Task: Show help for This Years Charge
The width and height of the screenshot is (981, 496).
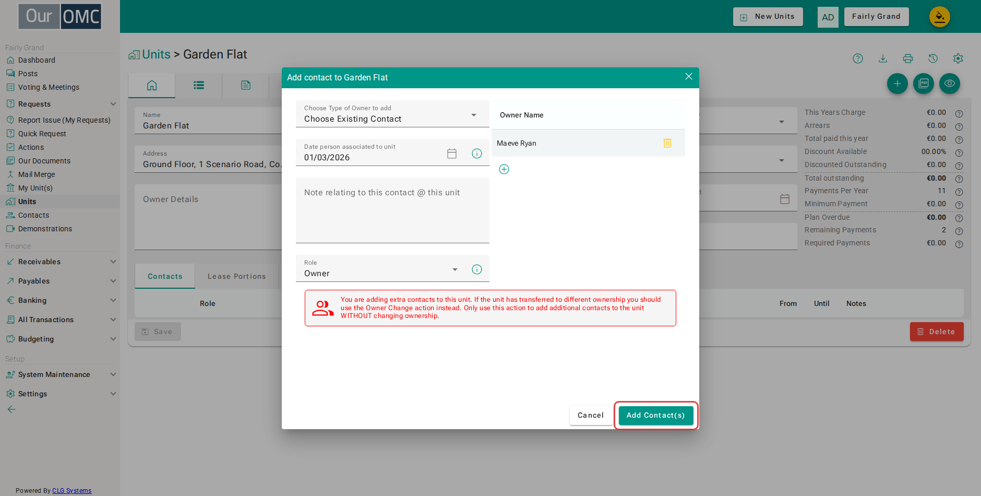Action: point(959,113)
